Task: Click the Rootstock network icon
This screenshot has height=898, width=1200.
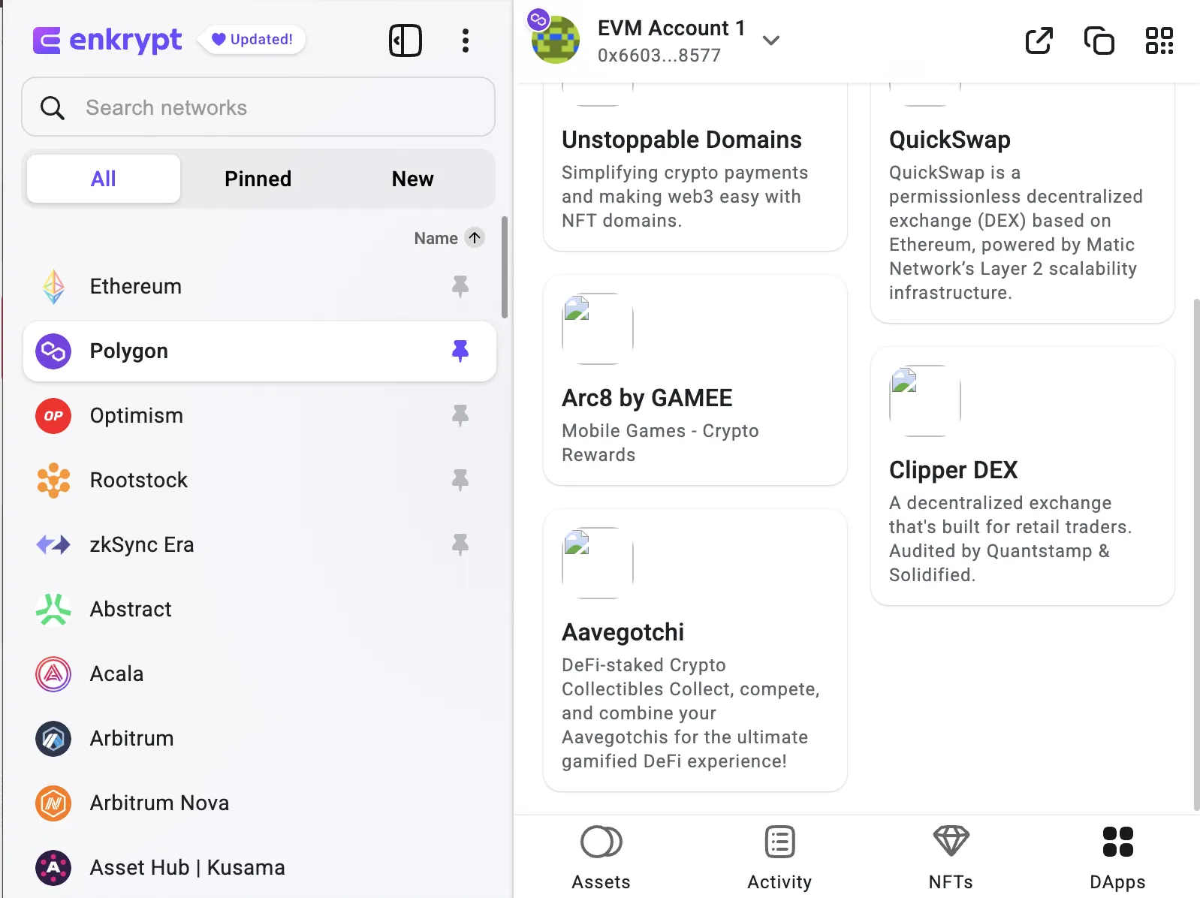Action: pyautogui.click(x=53, y=481)
